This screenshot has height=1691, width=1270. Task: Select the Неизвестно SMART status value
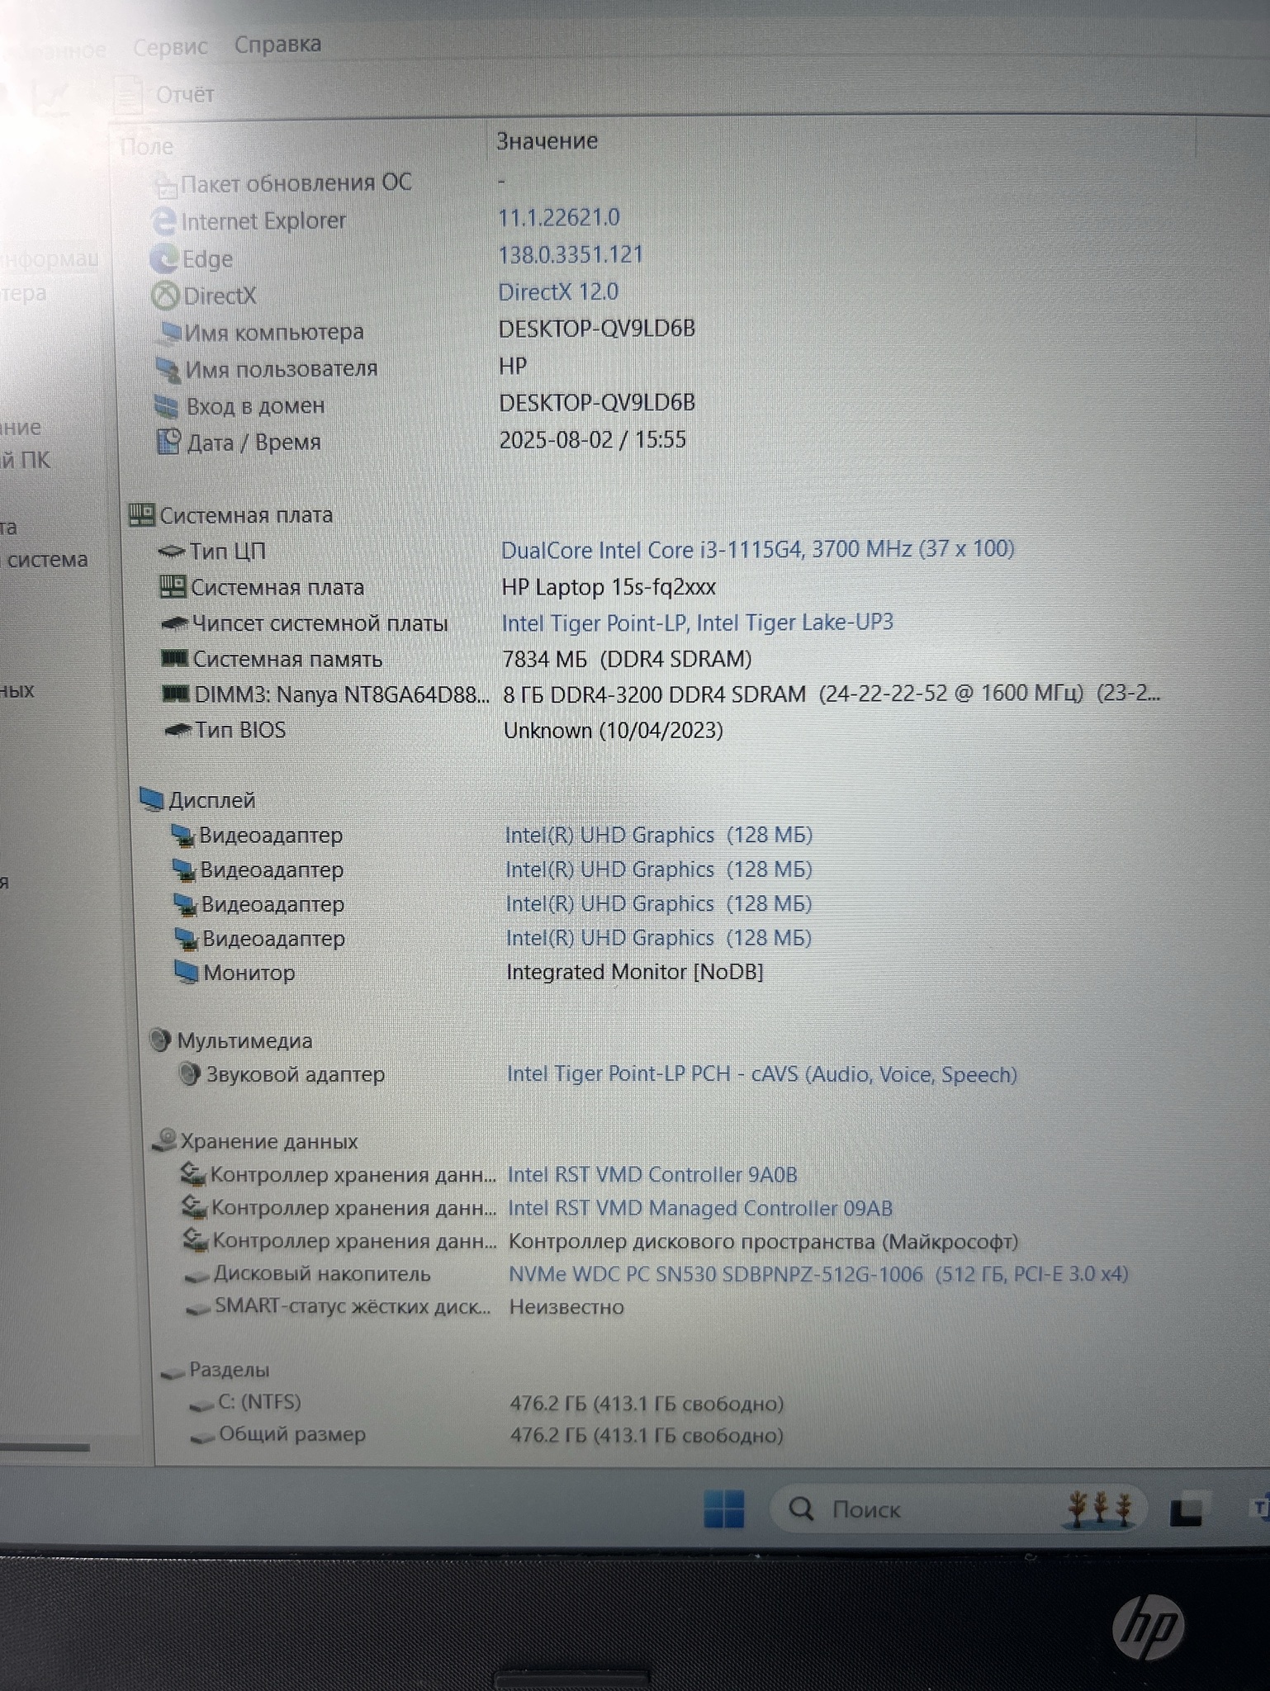566,1307
